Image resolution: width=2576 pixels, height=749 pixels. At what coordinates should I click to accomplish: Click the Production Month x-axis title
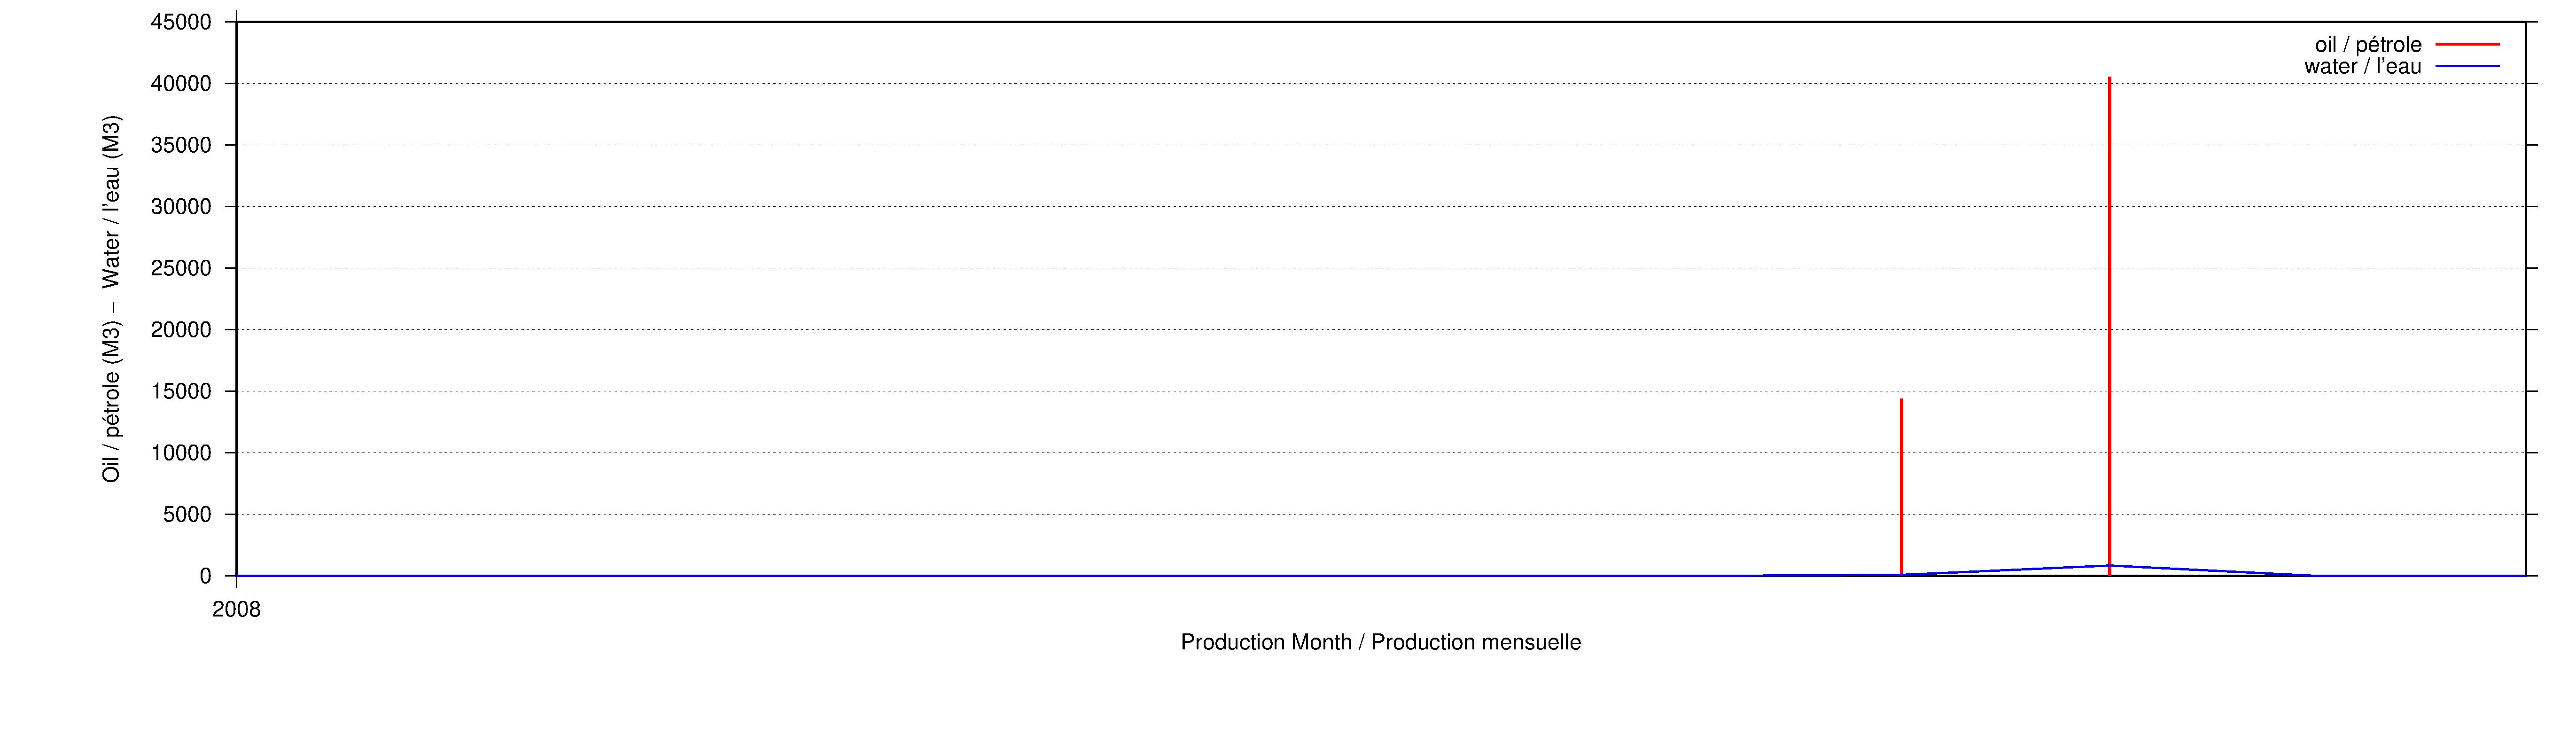click(1380, 642)
